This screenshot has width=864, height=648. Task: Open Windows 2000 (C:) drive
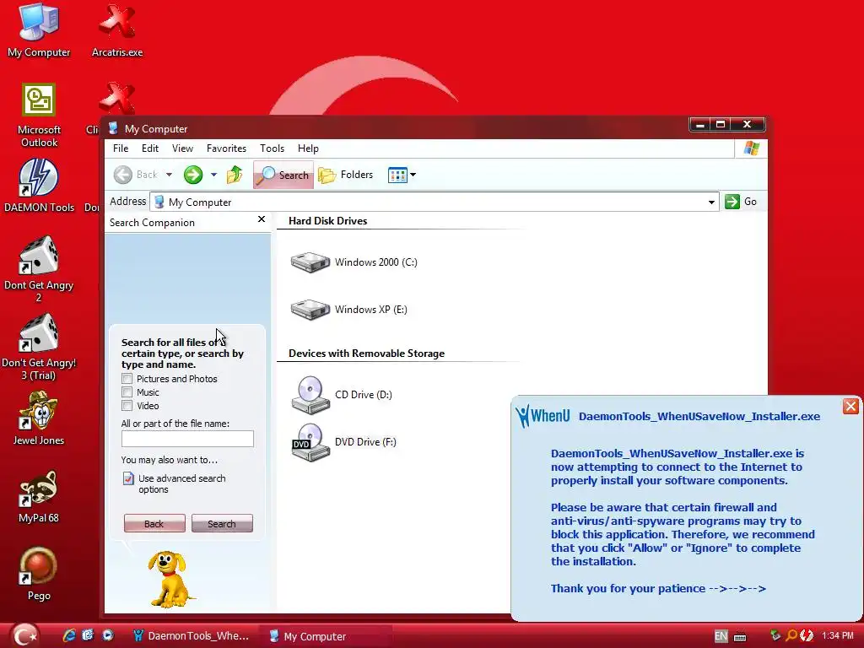(354, 262)
